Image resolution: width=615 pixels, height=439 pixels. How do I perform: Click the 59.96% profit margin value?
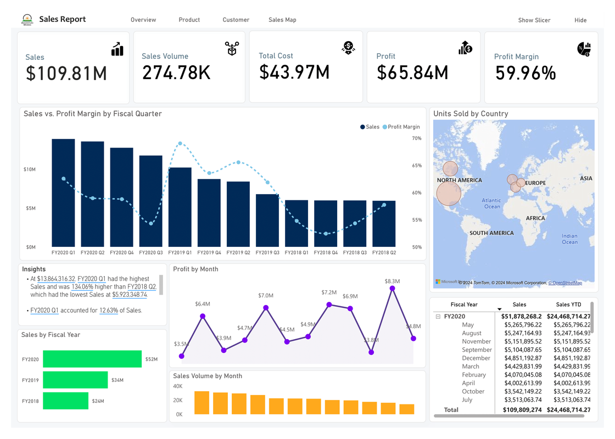coord(525,73)
